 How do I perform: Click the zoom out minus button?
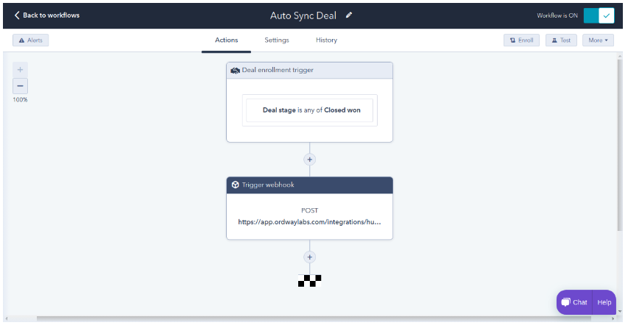[x=20, y=86]
